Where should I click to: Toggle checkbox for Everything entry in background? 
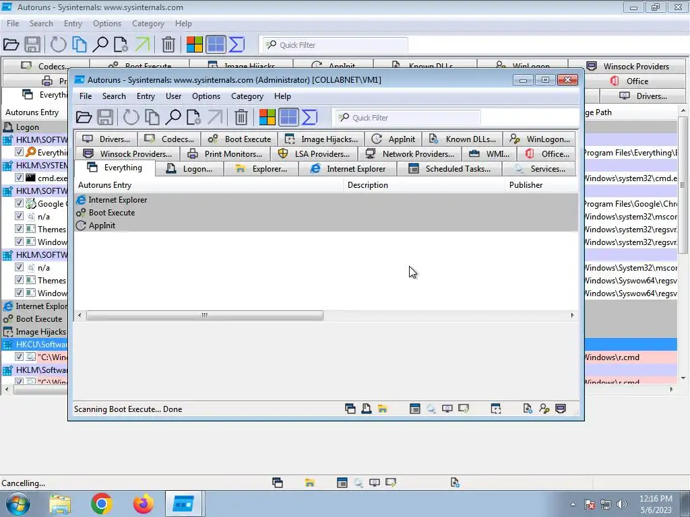tap(19, 151)
